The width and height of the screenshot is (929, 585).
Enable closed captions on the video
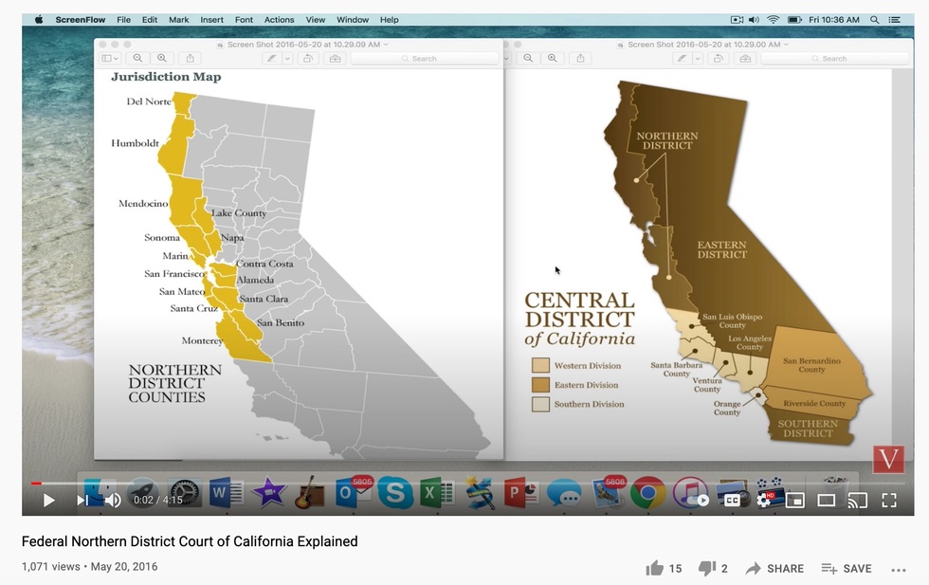click(x=732, y=501)
